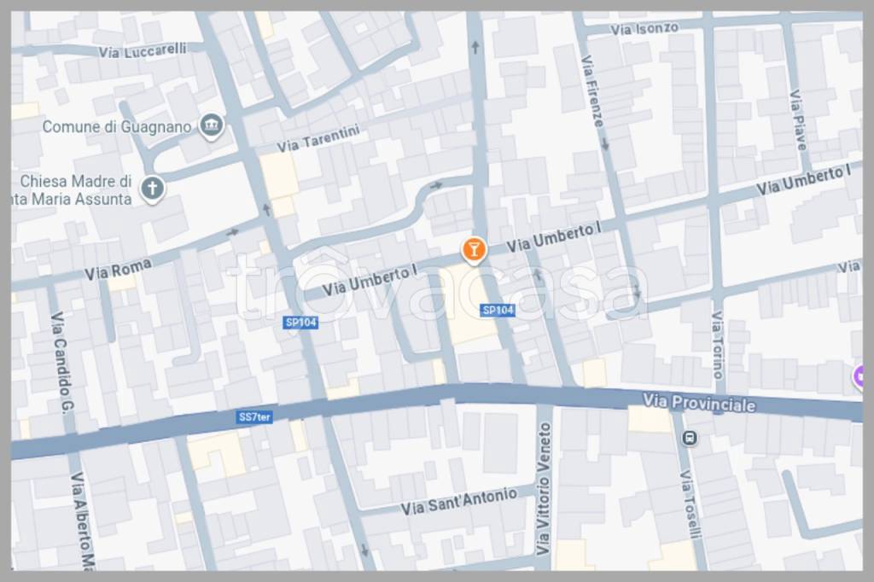
Task: Click the Via Sant'Antonio street label
Action: (458, 501)
